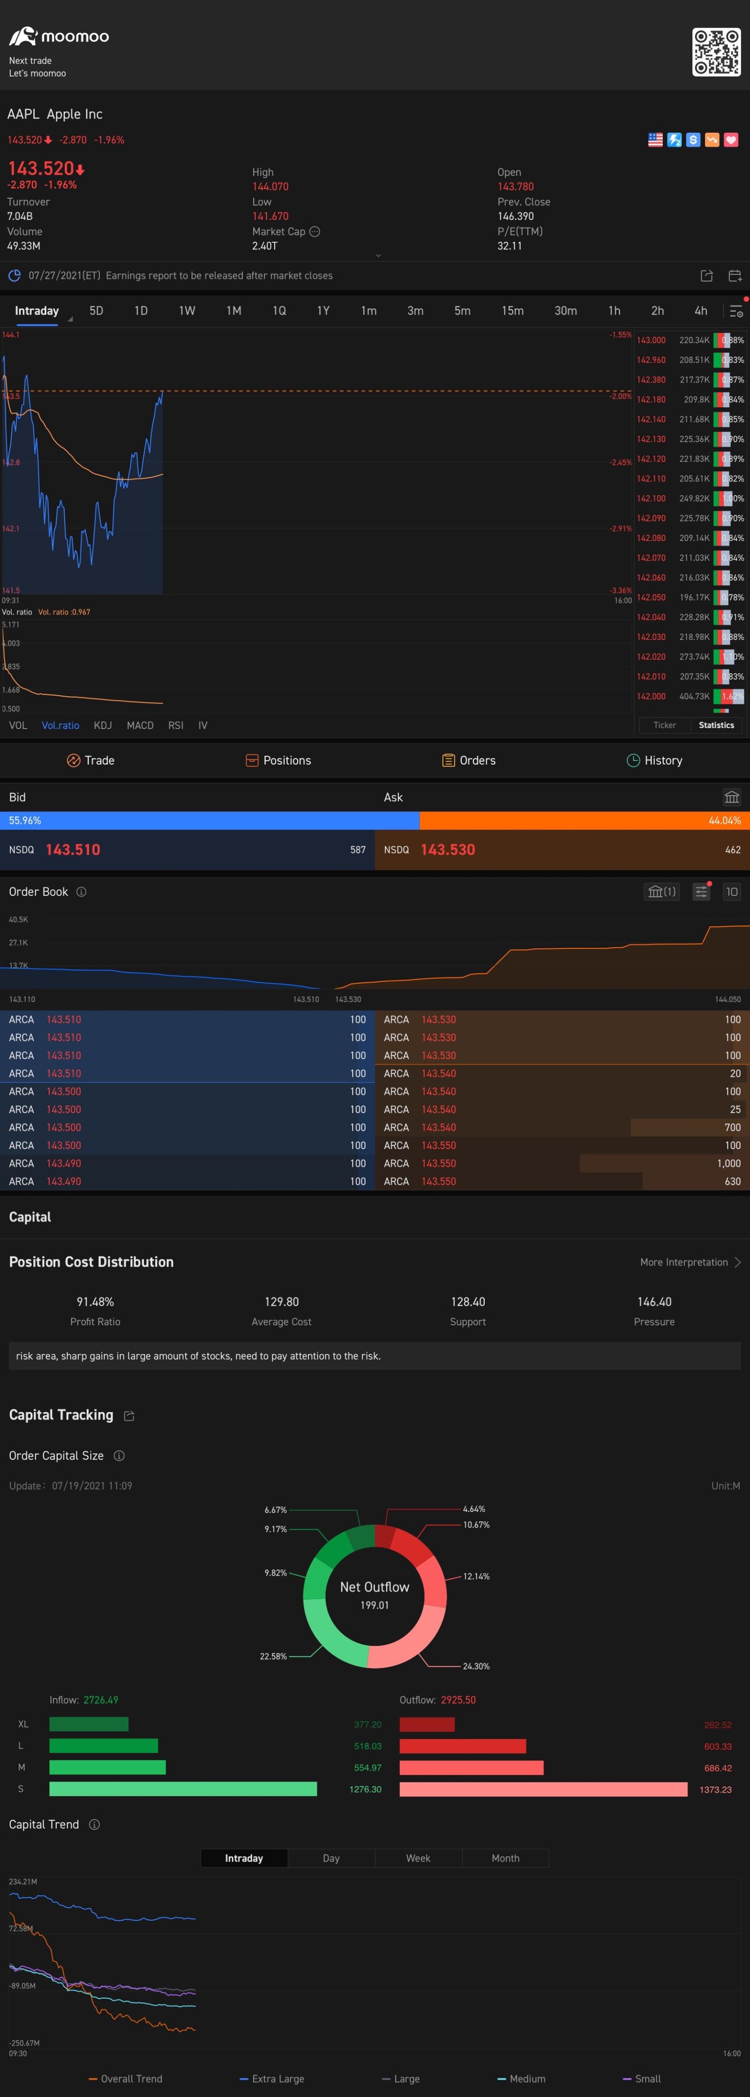Image resolution: width=750 pixels, height=2097 pixels.
Task: Share the earnings report notice
Action: coord(707,276)
